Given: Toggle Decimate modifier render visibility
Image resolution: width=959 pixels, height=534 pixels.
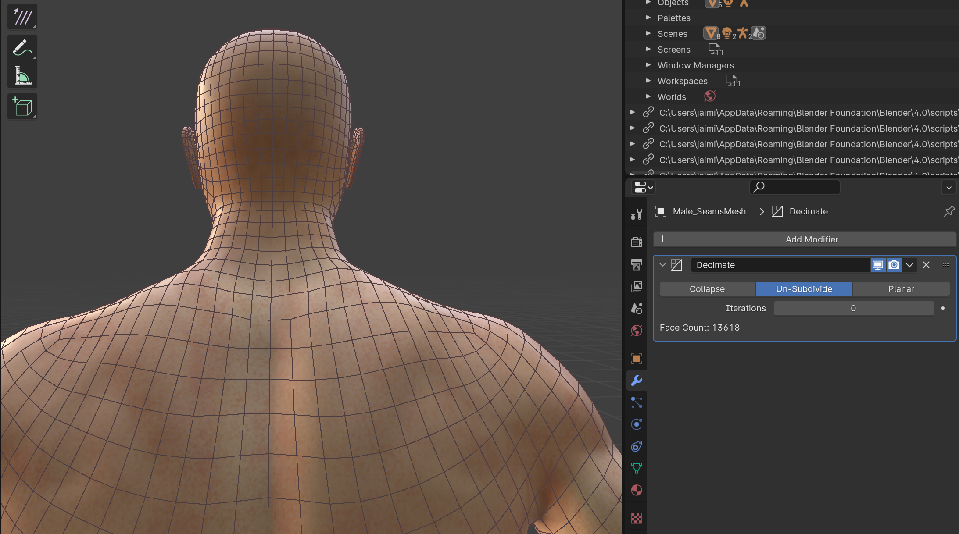Looking at the screenshot, I should [x=894, y=265].
